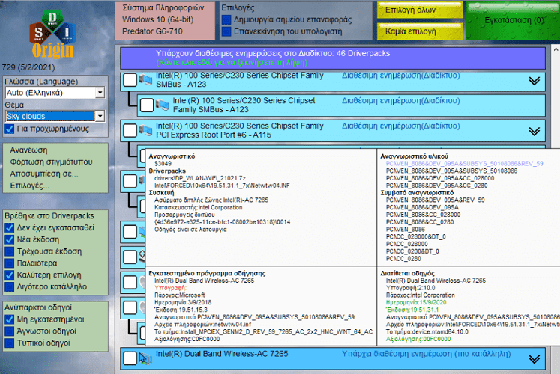Image resolution: width=560 pixels, height=374 pixels.
Task: Click 'Βρέθηκε στο Driverpacks' heading
Action: (49, 216)
